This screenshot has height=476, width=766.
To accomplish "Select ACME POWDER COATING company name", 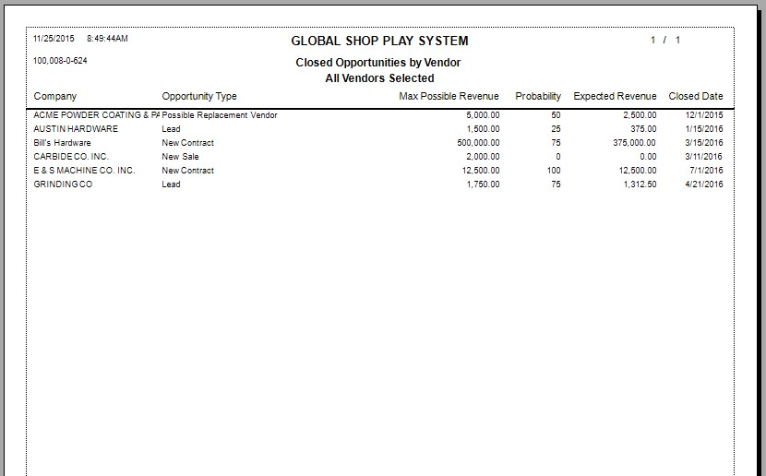I will tap(96, 115).
